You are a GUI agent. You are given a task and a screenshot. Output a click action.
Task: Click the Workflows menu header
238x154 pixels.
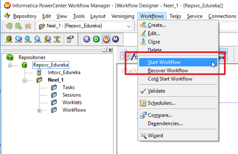152,16
